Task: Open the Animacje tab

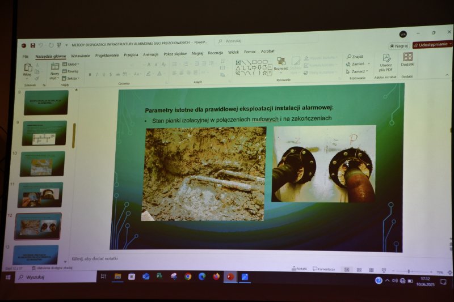Action: point(150,54)
